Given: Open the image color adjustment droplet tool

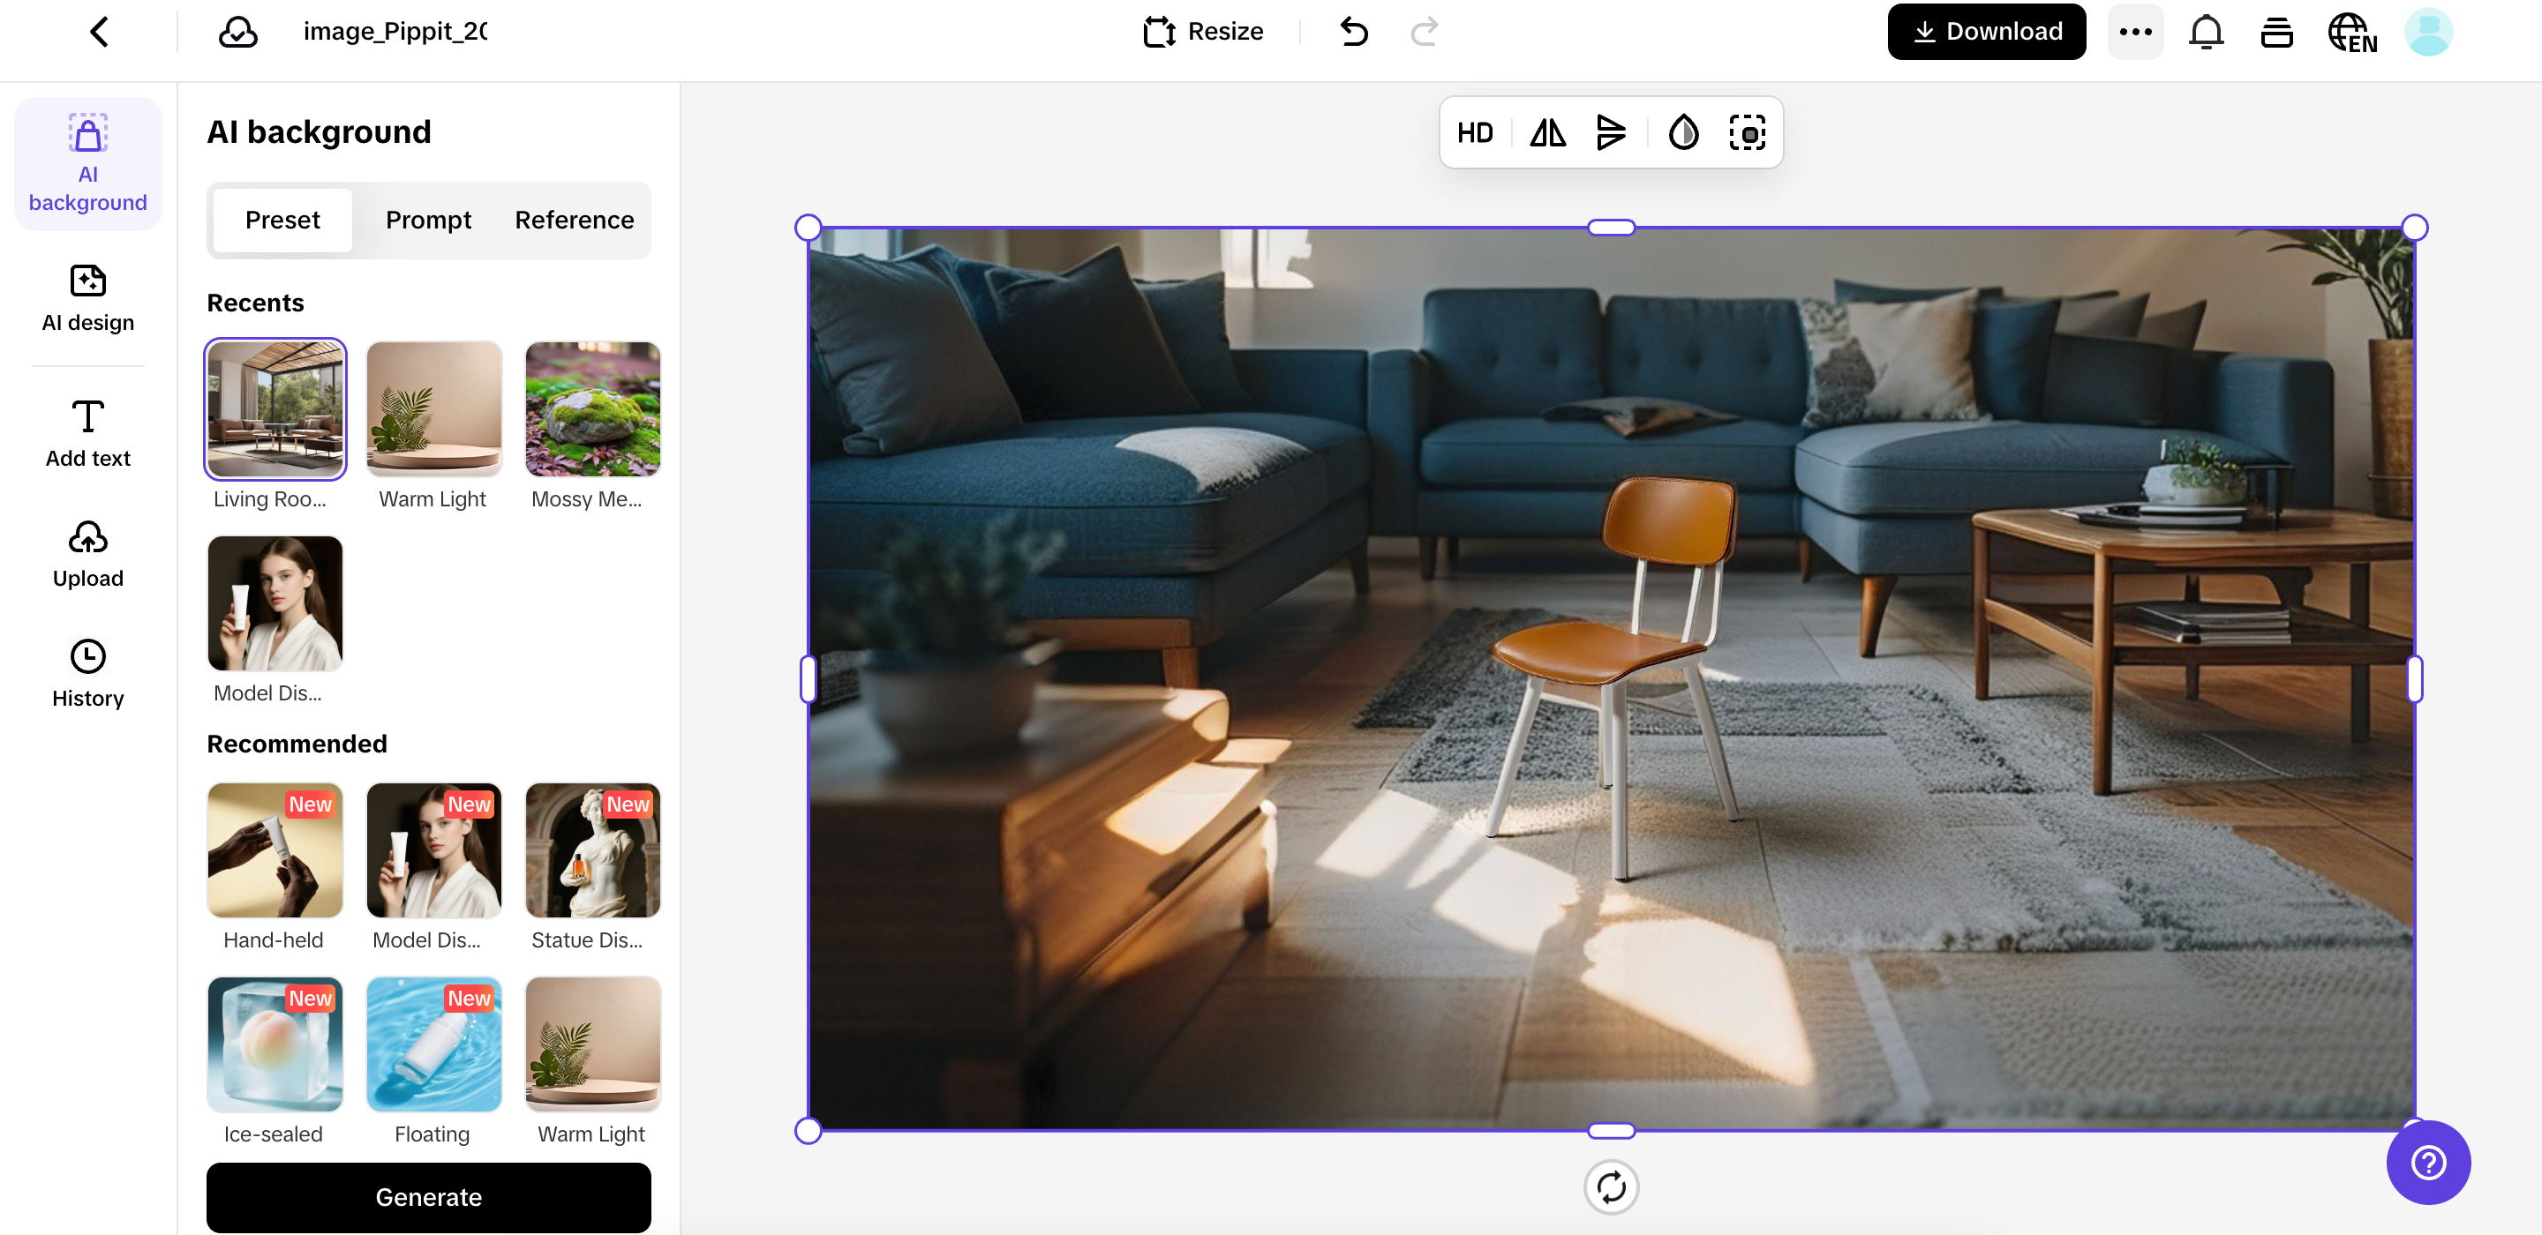Looking at the screenshot, I should coord(1682,132).
